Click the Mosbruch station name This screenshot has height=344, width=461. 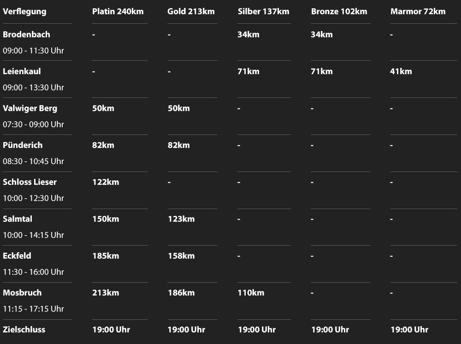coord(22,293)
